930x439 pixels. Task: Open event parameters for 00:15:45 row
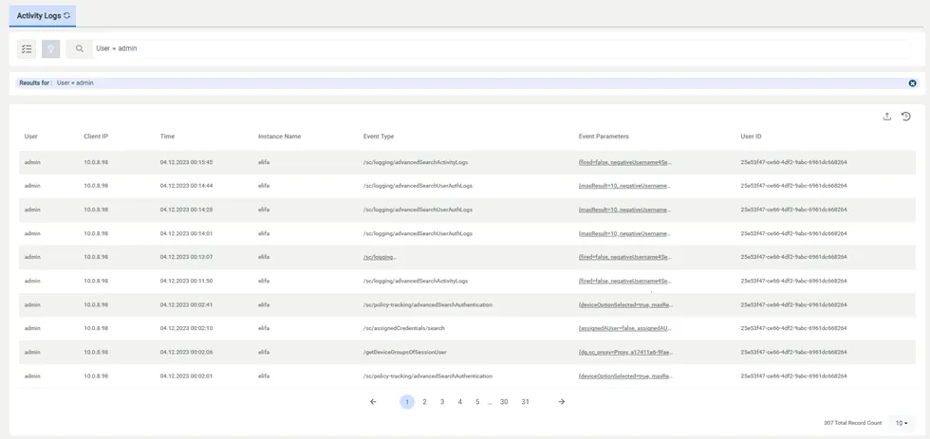click(625, 162)
